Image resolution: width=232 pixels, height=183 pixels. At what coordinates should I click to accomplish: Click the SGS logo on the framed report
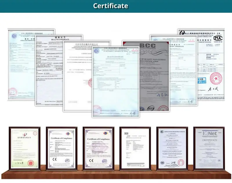click(126, 133)
